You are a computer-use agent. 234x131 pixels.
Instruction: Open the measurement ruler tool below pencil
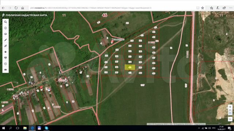[x=5, y=46]
